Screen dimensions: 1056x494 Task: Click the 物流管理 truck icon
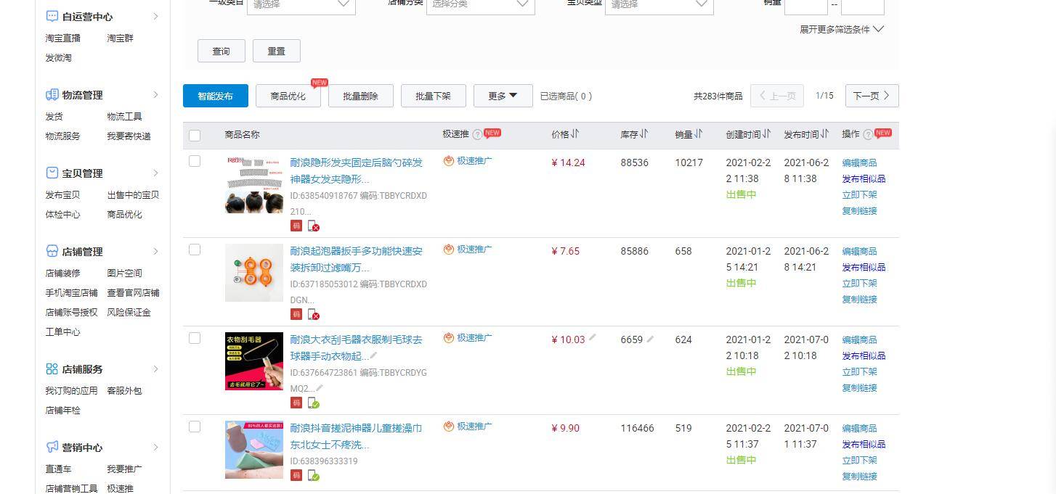click(52, 95)
